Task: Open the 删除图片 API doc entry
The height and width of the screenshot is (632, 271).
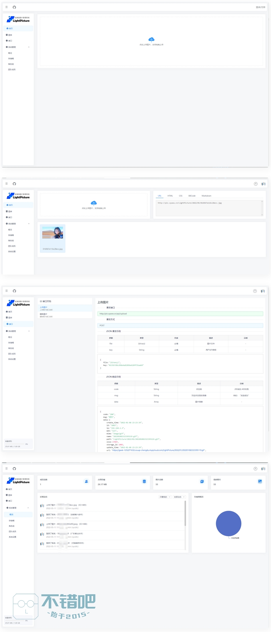Action: (44, 314)
